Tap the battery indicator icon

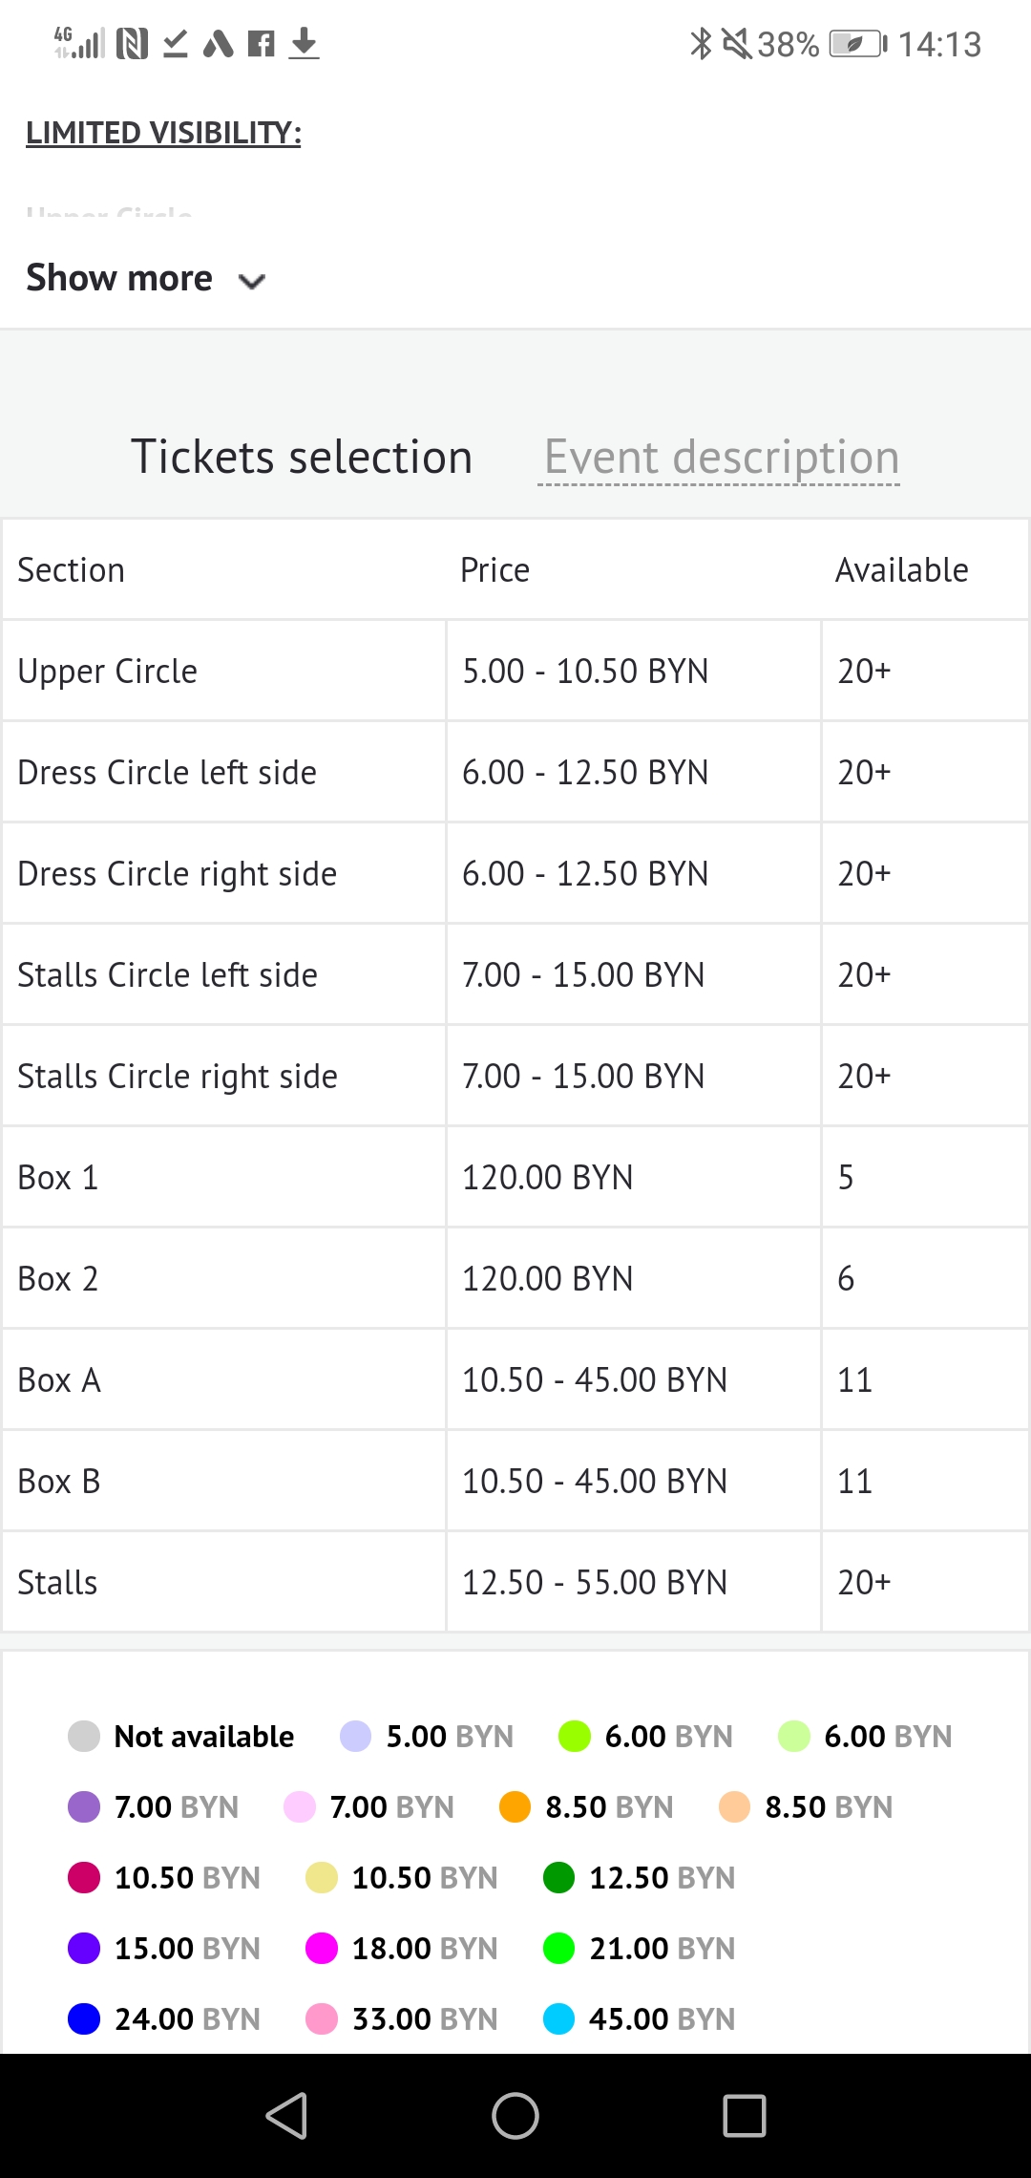pos(856,44)
